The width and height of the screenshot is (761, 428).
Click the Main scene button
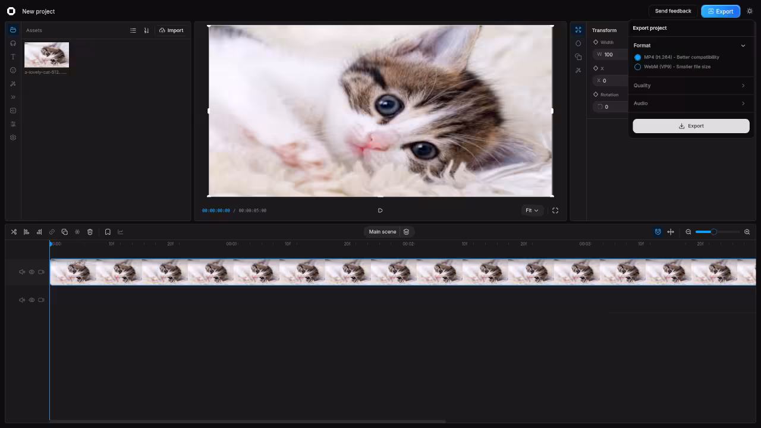tap(382, 232)
